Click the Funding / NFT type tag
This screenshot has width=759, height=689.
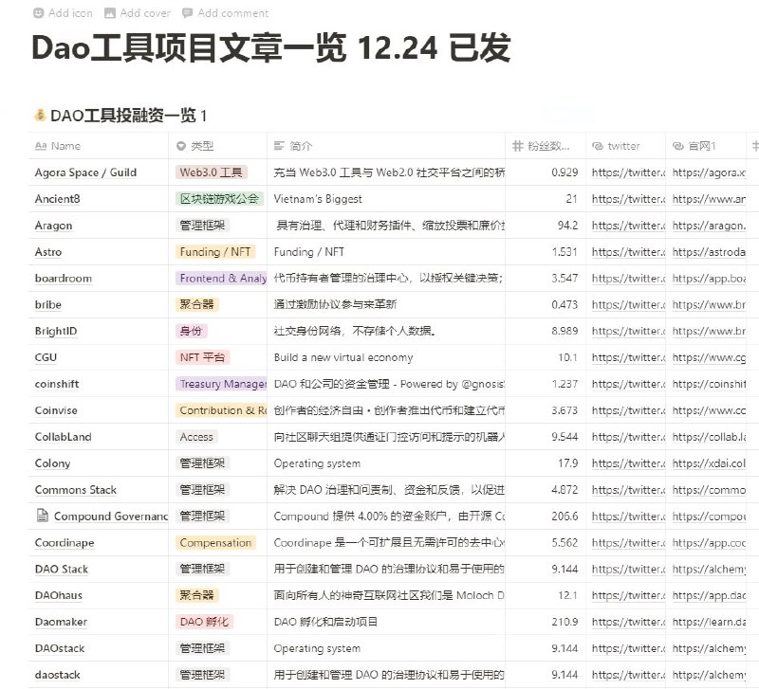[215, 252]
